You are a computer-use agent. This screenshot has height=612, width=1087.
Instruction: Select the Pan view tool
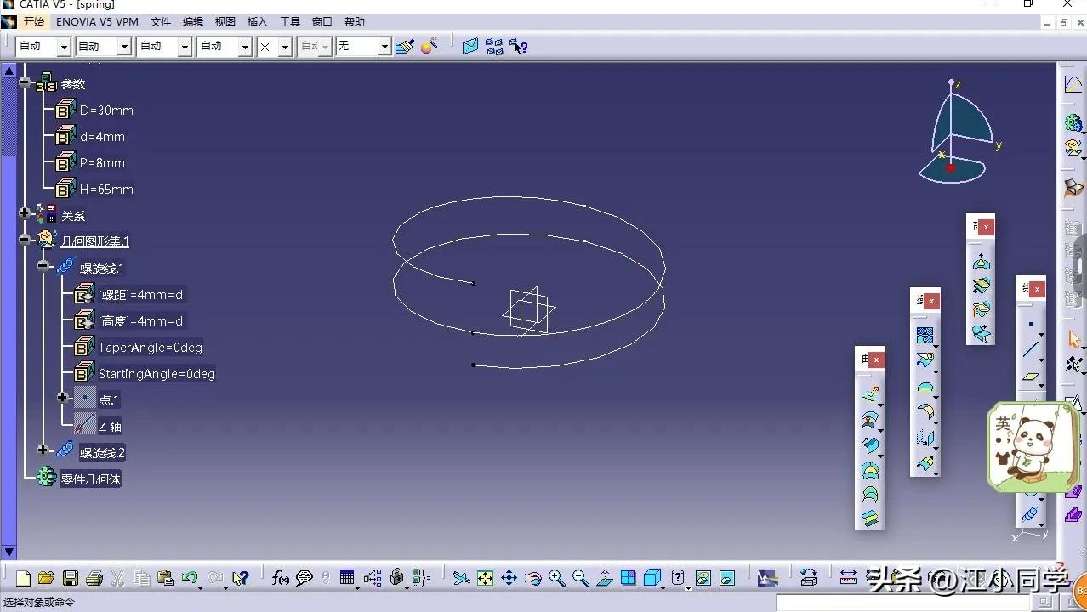[509, 578]
